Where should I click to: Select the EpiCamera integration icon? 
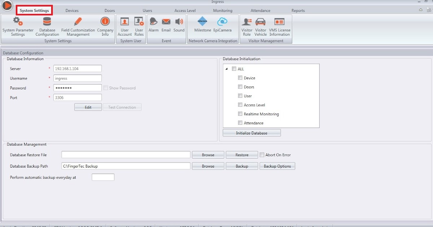(x=223, y=25)
